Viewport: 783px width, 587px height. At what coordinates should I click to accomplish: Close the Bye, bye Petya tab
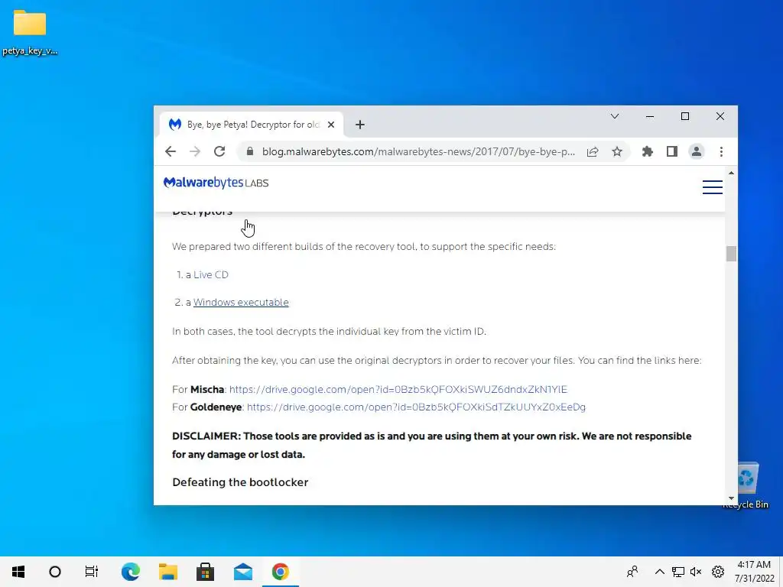pos(330,125)
